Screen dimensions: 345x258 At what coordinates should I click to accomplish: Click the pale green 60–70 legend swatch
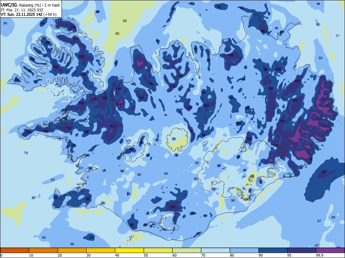pos(187,250)
